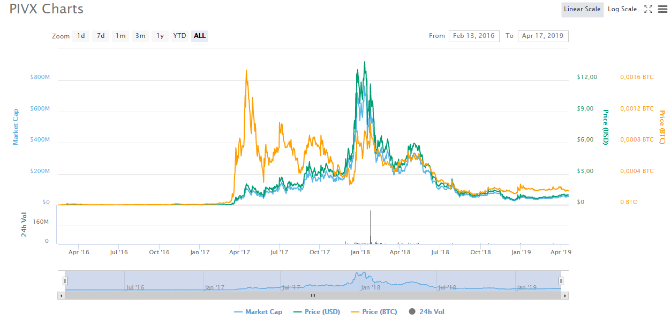Switch to Linear Scale
The image size is (671, 321).
click(582, 9)
